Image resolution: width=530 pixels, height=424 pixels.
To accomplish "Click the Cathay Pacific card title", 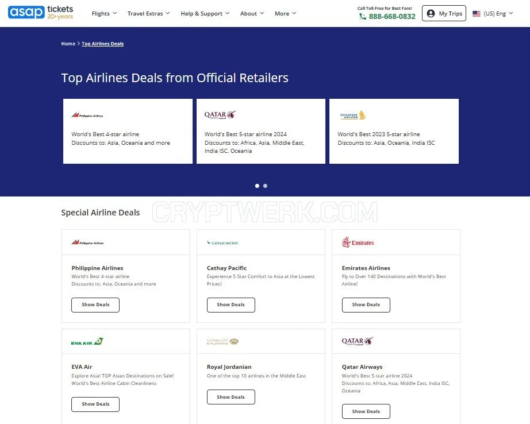I will pos(227,268).
